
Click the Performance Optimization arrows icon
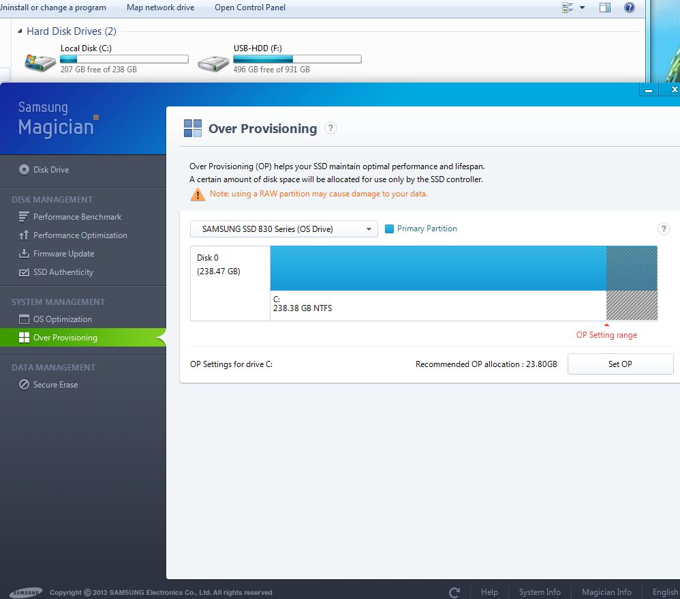[24, 235]
